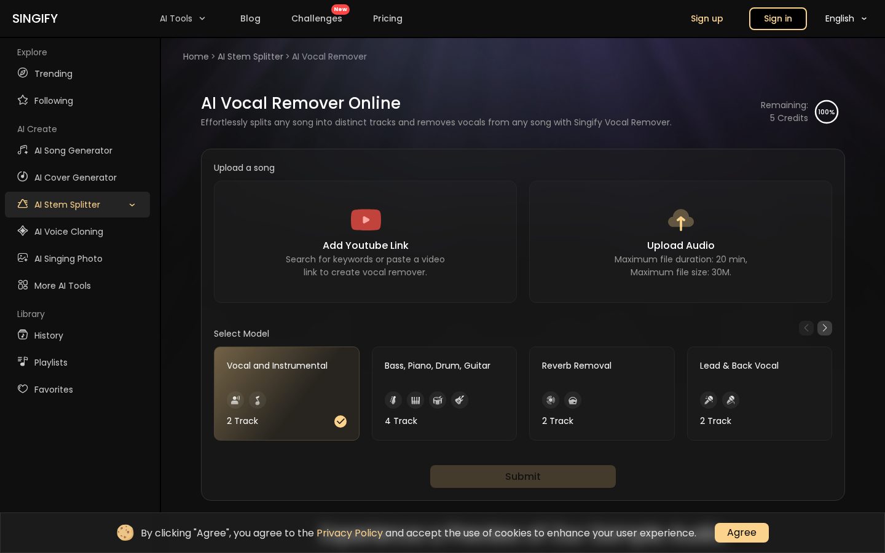
Task: Expand the AI Stem Splitter chevron in sidebar
Action: point(132,205)
